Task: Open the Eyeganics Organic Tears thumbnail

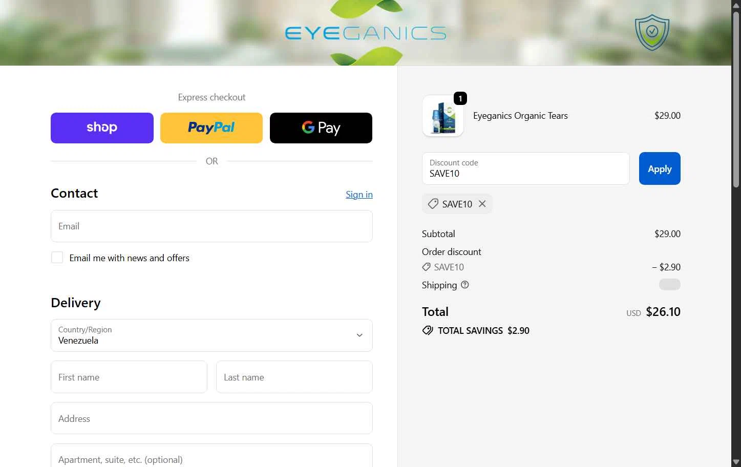Action: click(443, 116)
